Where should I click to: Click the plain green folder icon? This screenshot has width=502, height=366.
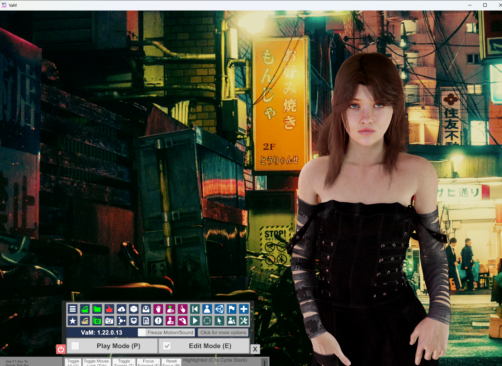click(x=97, y=309)
